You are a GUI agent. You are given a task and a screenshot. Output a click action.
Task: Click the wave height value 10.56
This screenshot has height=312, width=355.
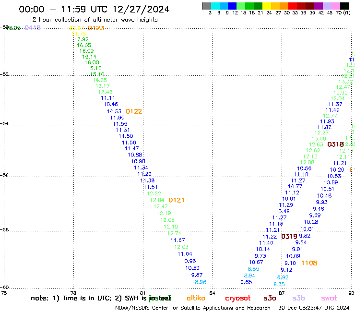click(304, 168)
